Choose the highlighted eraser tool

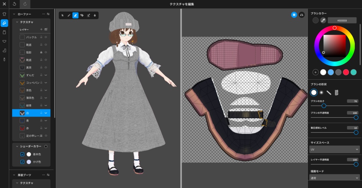[75, 16]
